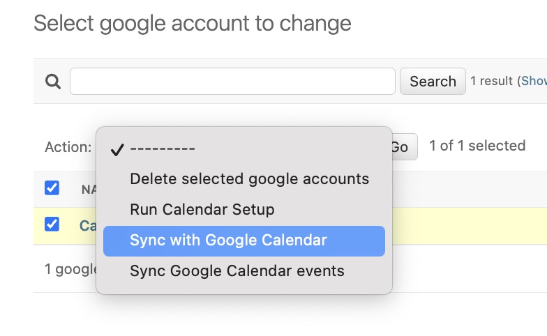The image size is (547, 336).
Task: Uncheck the selected google account row checkbox
Action: pos(52,224)
